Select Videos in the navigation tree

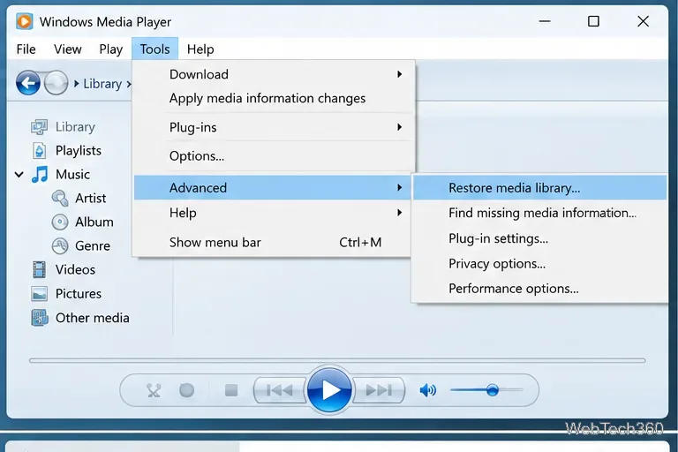75,269
